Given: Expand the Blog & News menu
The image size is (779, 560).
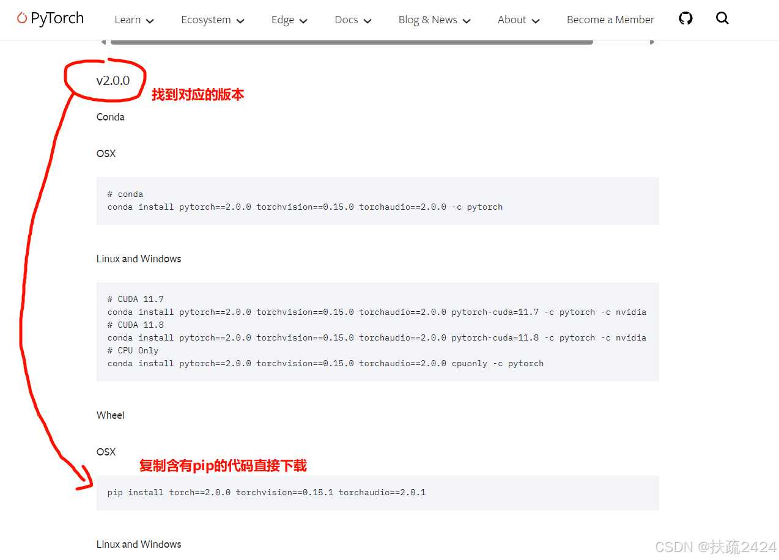Looking at the screenshot, I should point(434,20).
